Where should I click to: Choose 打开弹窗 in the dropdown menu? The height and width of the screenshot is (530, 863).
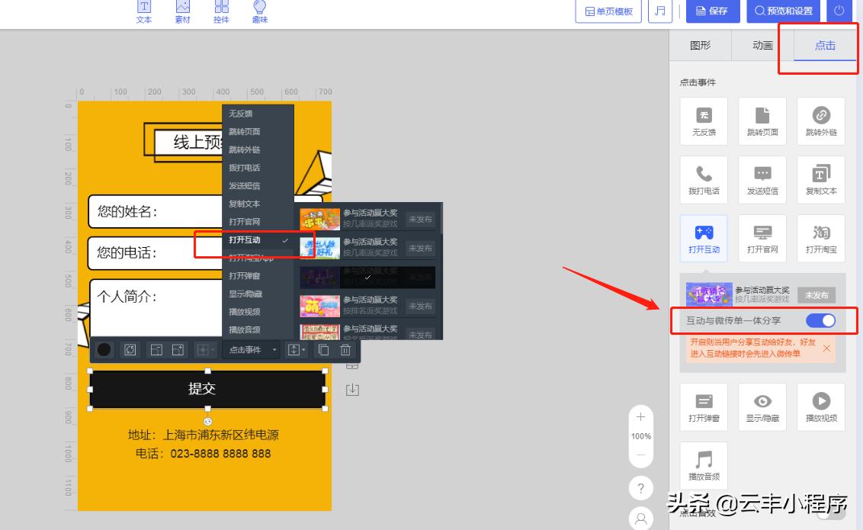[258, 276]
